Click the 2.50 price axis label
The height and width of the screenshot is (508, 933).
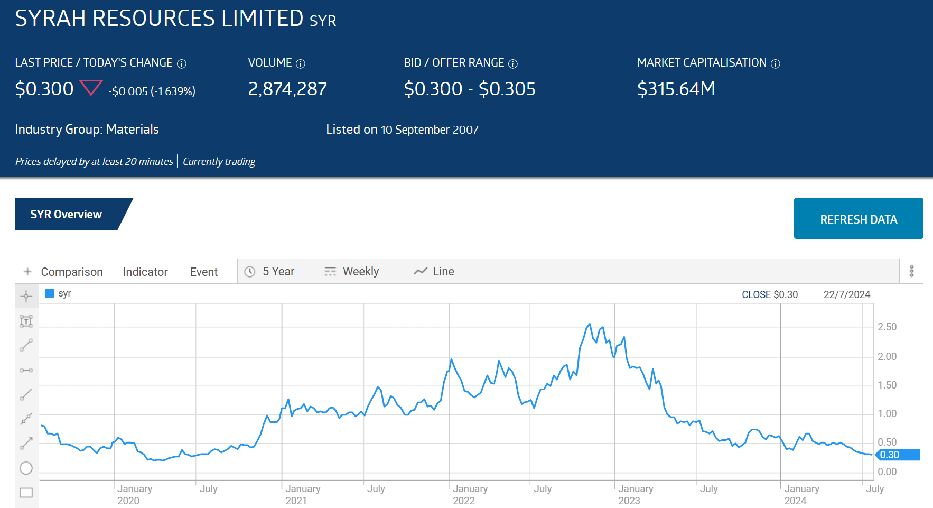[887, 327]
